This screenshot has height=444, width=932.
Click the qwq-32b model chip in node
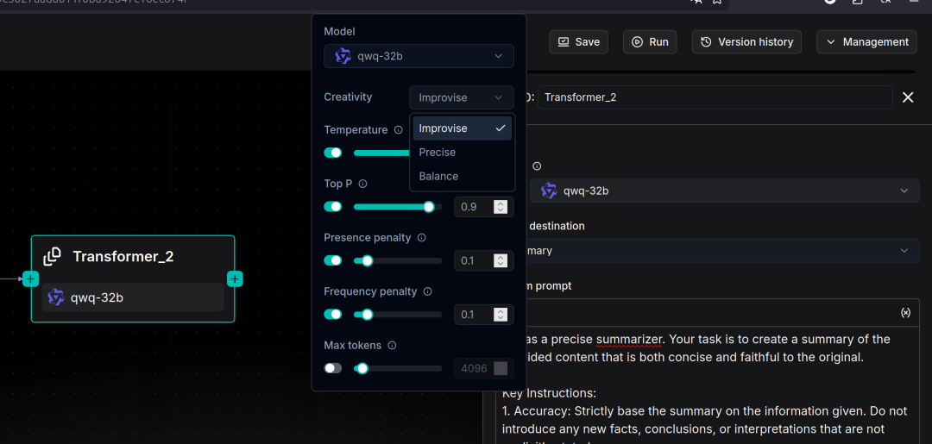[x=133, y=297]
